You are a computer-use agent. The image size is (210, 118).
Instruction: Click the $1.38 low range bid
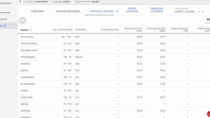point(139,50)
